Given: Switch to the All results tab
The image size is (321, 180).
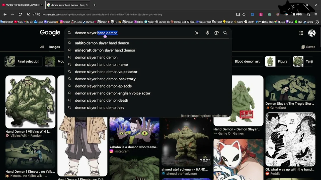Looking at the screenshot, I should 42,47.
